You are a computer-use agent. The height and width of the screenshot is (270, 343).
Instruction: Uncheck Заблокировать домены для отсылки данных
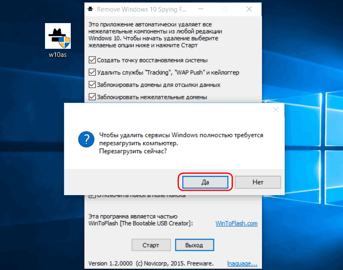[92, 84]
